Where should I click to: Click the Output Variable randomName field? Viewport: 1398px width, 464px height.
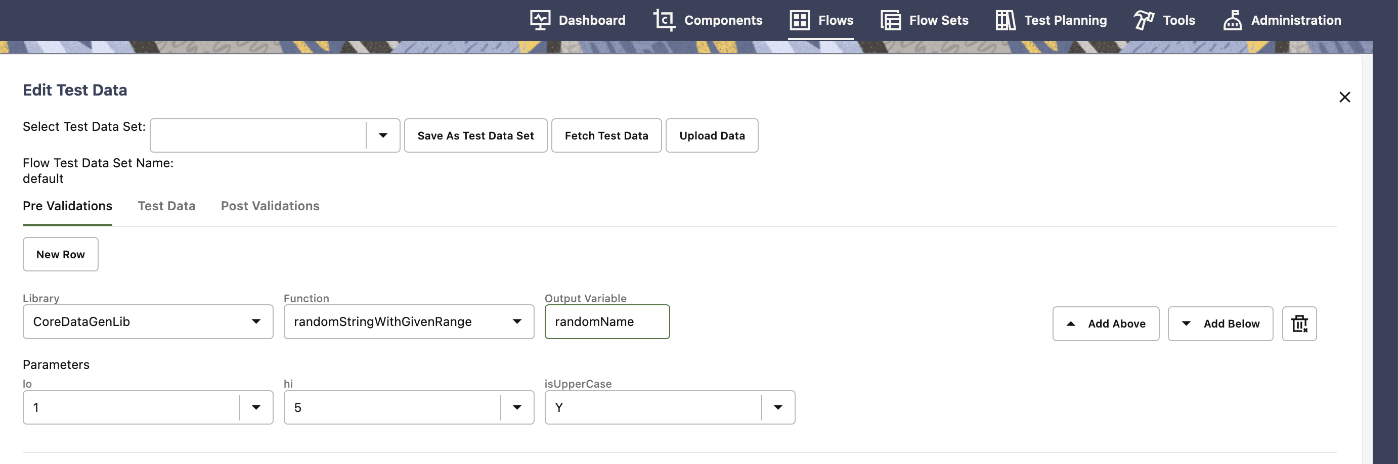[607, 322]
